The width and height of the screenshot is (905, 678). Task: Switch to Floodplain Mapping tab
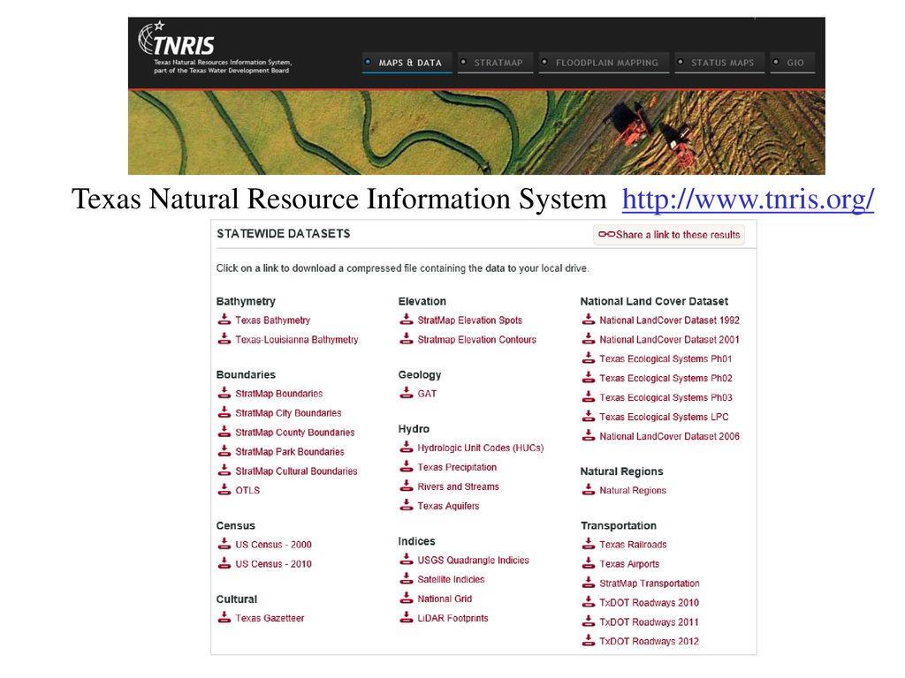click(604, 63)
